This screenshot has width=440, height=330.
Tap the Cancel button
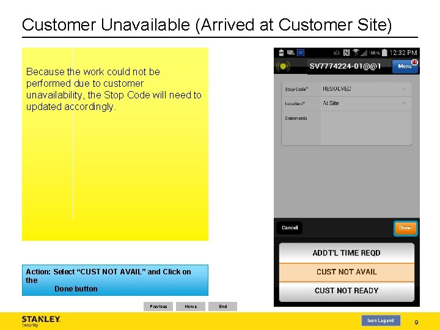coord(290,227)
